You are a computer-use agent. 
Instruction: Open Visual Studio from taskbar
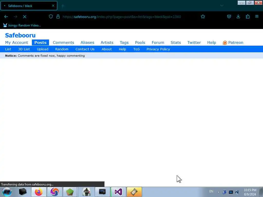tap(118, 192)
